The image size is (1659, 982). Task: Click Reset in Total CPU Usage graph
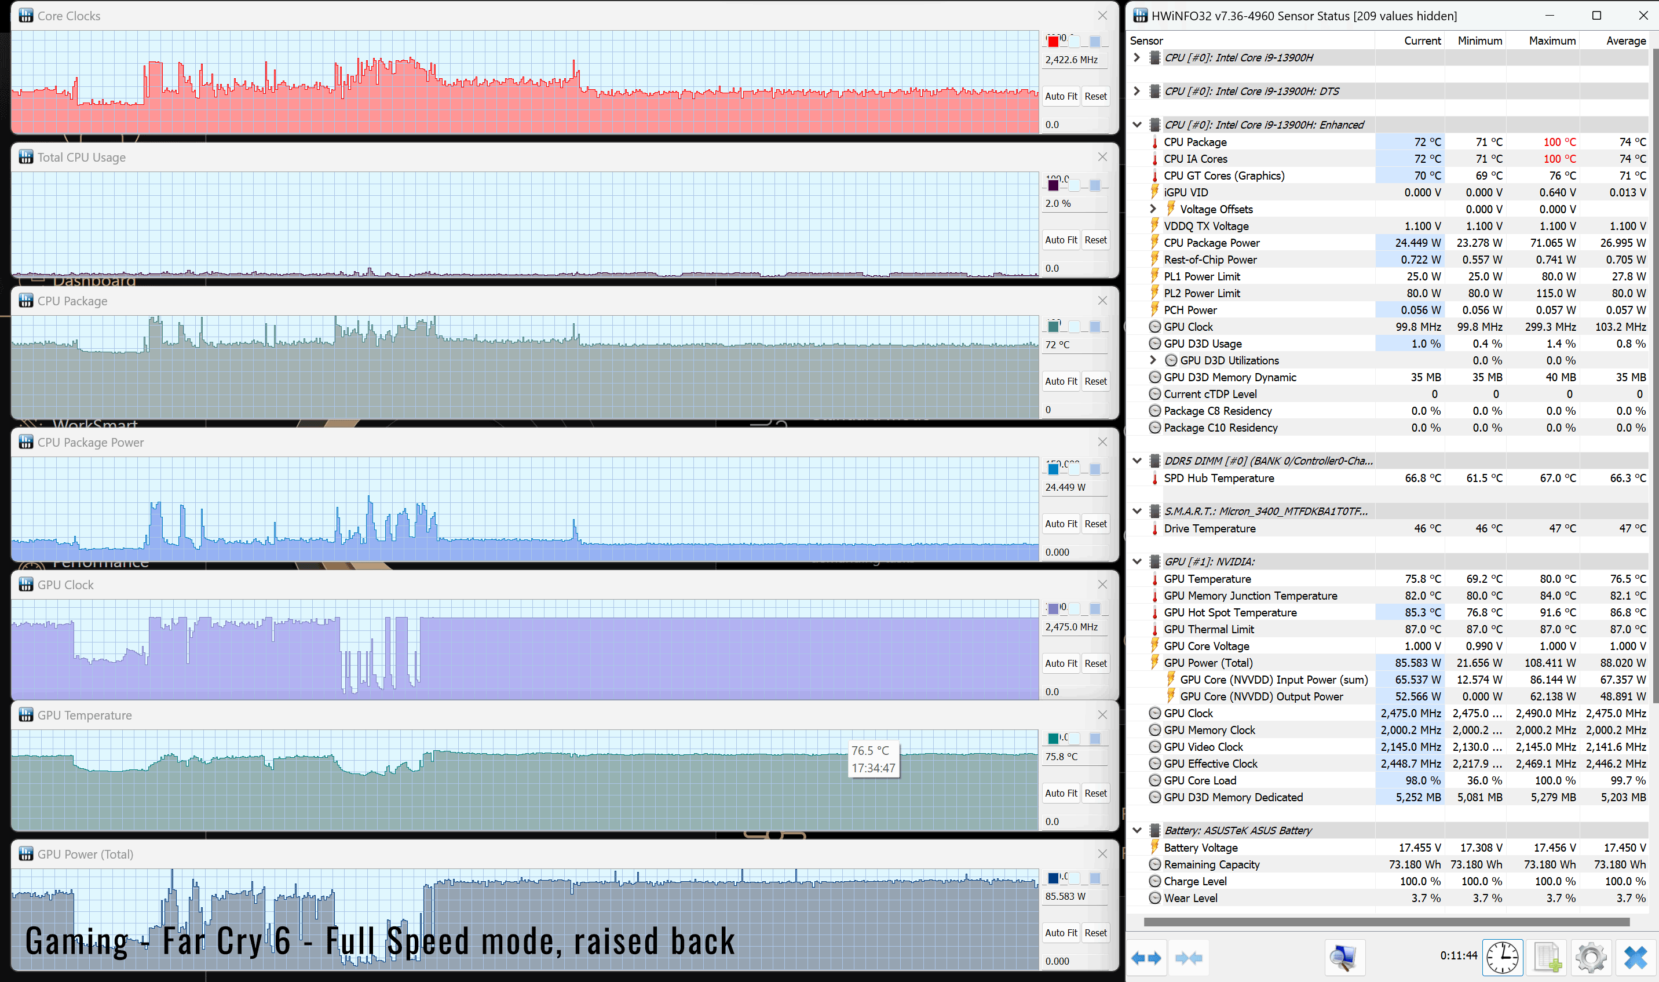tap(1095, 239)
